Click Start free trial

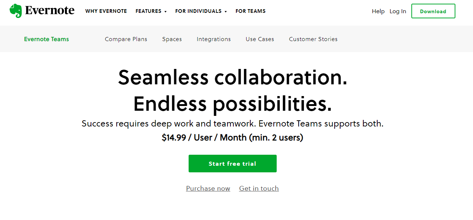click(x=232, y=163)
